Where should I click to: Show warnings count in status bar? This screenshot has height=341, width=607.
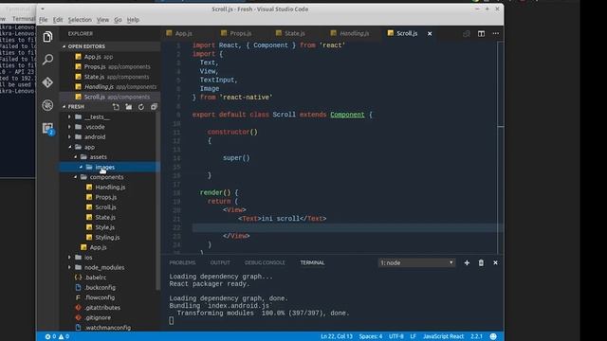click(x=64, y=336)
